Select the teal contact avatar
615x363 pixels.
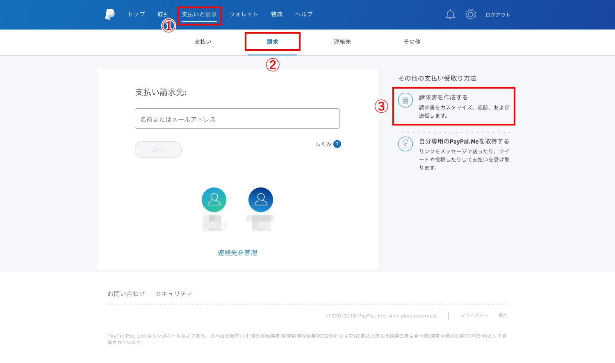[214, 200]
